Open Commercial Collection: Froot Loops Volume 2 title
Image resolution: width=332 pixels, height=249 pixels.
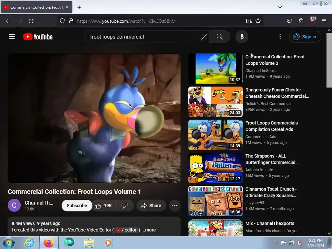tap(275, 60)
